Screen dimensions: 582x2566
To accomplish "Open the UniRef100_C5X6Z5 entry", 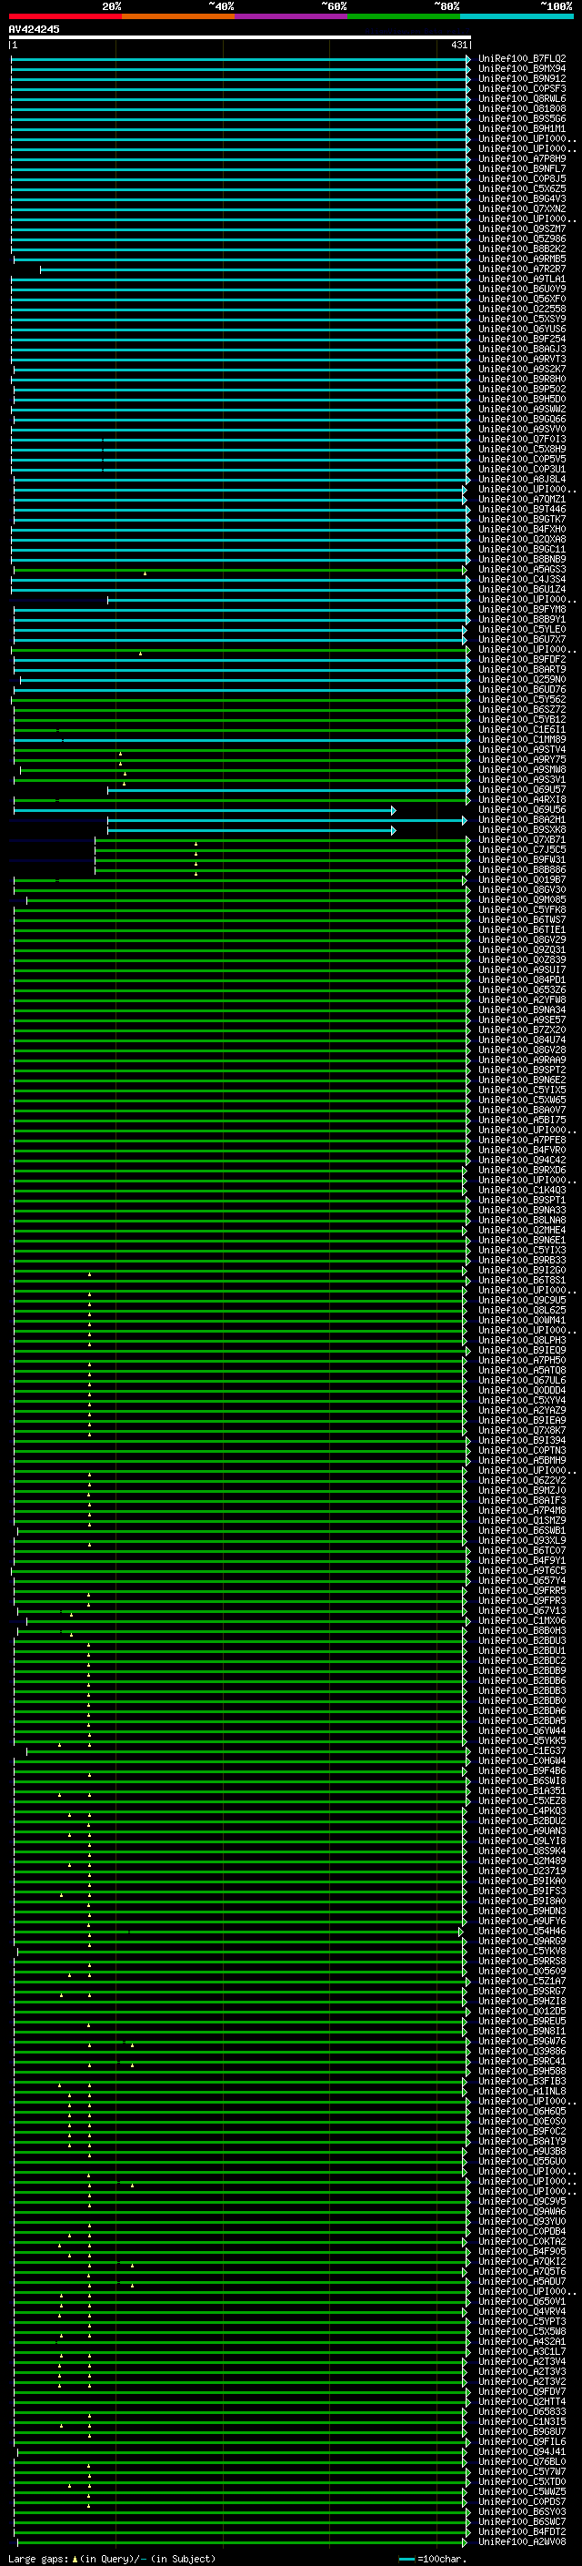I will [x=522, y=189].
